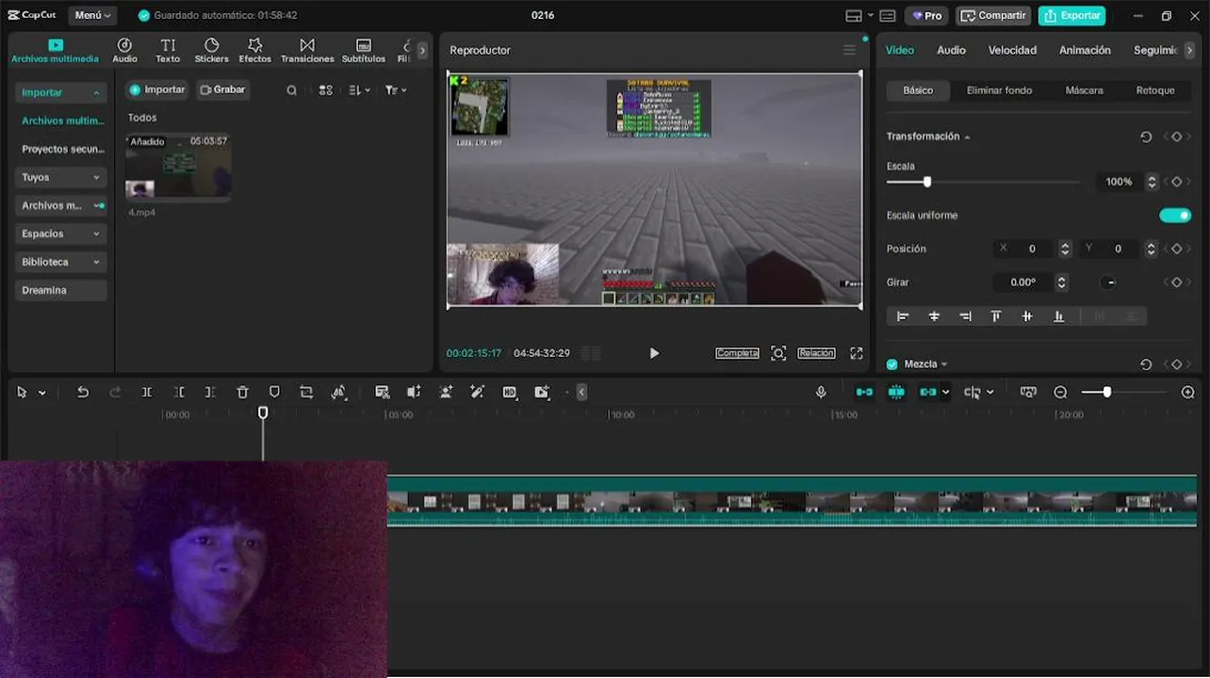Collapse the Importar section in sidebar
Screen dimensions: 1210x678
pyautogui.click(x=61, y=92)
